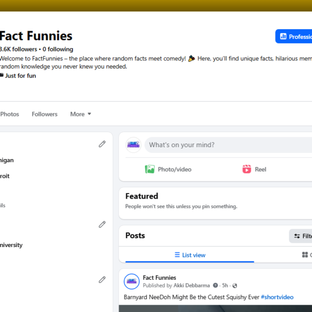Click the clapperboard icon before Just for fun
The height and width of the screenshot is (312, 312).
[x=2, y=75]
